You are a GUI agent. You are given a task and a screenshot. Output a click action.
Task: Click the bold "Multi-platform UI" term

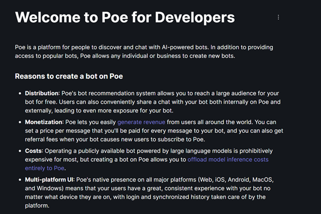coord(49,180)
